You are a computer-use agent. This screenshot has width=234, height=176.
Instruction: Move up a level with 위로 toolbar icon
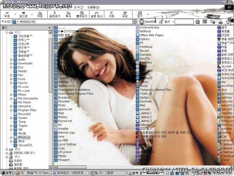tap(40, 14)
